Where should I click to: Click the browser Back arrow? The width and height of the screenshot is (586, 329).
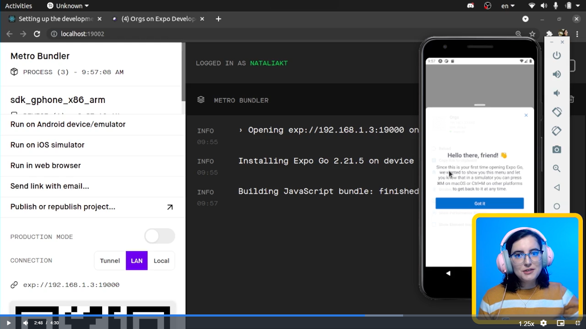[9, 34]
